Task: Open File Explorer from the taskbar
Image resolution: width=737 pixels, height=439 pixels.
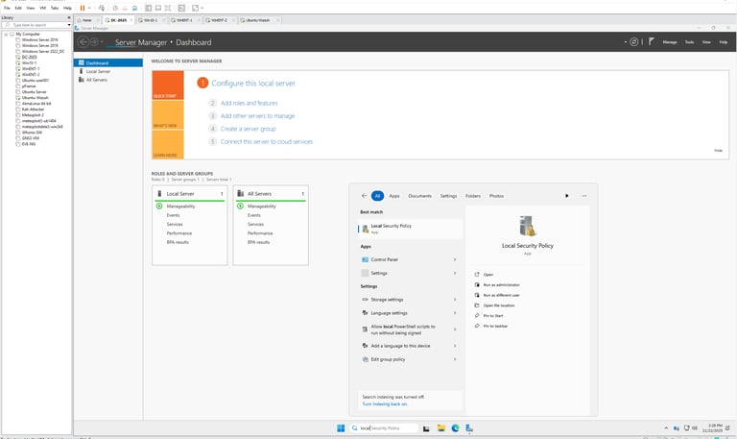Action: click(440, 427)
